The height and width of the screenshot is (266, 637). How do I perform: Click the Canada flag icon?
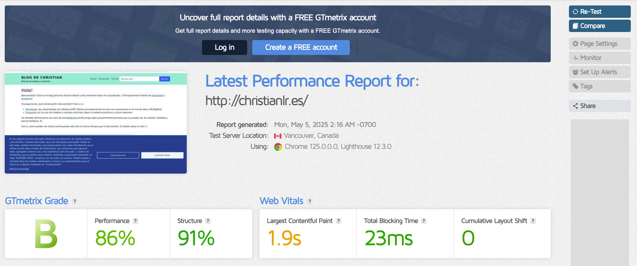[x=278, y=136]
